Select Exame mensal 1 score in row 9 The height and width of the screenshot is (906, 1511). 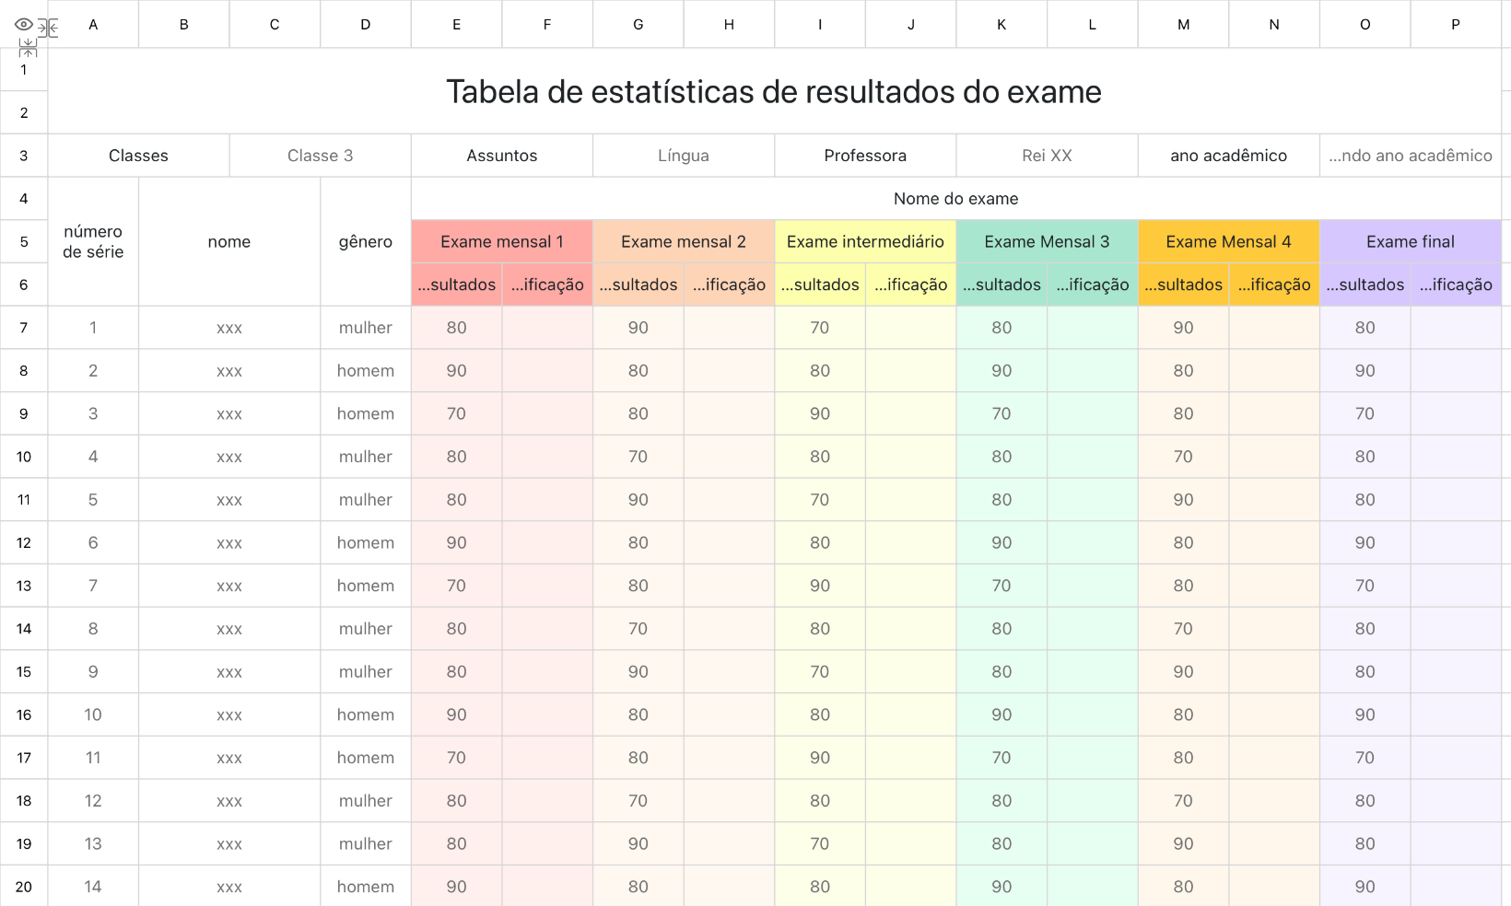coord(456,413)
